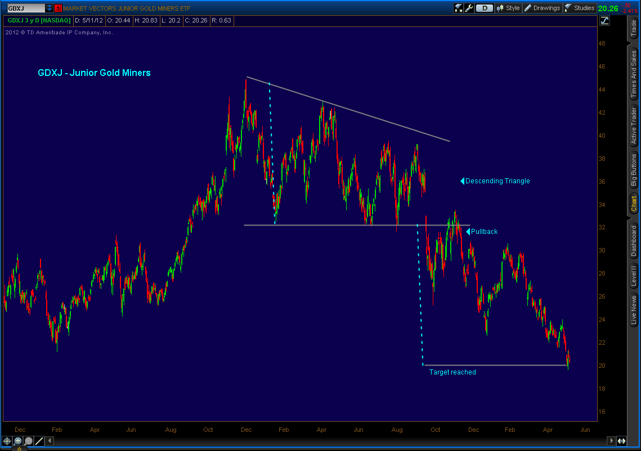Screen dimensions: 641x451
Task: Expand the GDXJ symbol dropdown arrow
Action: click(x=50, y=8)
